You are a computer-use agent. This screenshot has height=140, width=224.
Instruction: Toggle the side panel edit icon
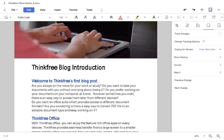coord(210,10)
